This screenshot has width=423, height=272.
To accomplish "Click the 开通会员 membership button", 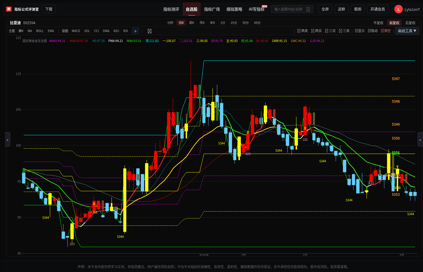I will pos(378,9).
